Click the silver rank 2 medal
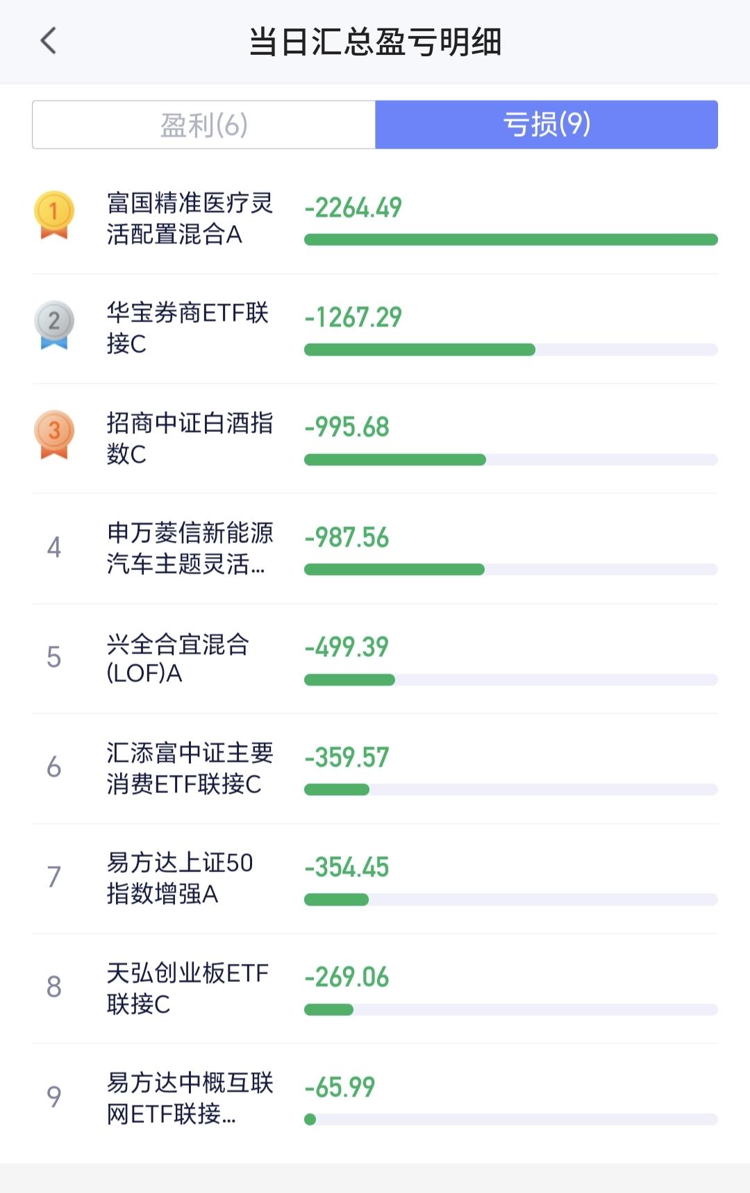The height and width of the screenshot is (1193, 750). click(x=54, y=324)
